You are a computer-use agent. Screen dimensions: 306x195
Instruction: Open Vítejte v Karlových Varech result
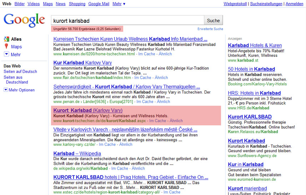click(125, 129)
